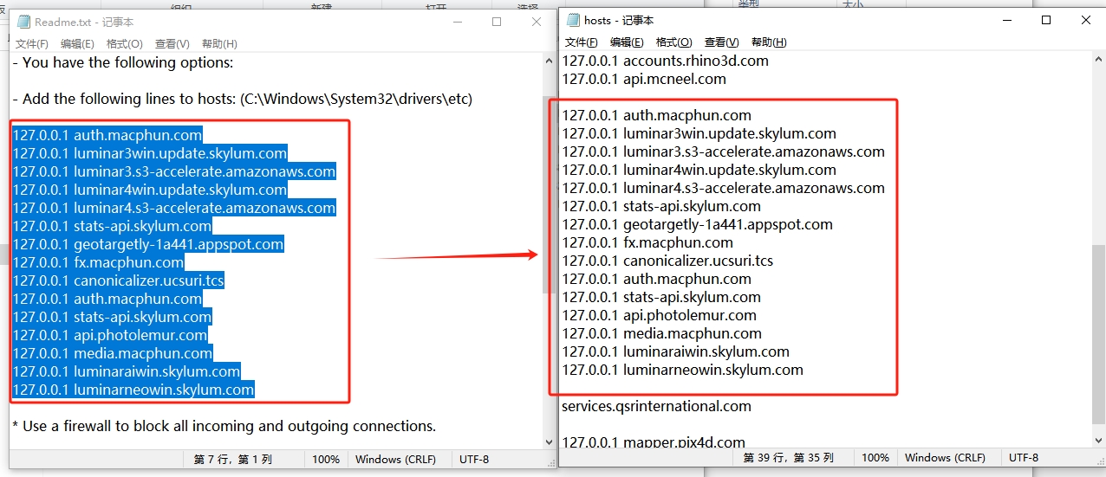Screen dimensions: 1106x477
Task: Open 文件(F) menu in Readme.txt window
Action: [32, 44]
